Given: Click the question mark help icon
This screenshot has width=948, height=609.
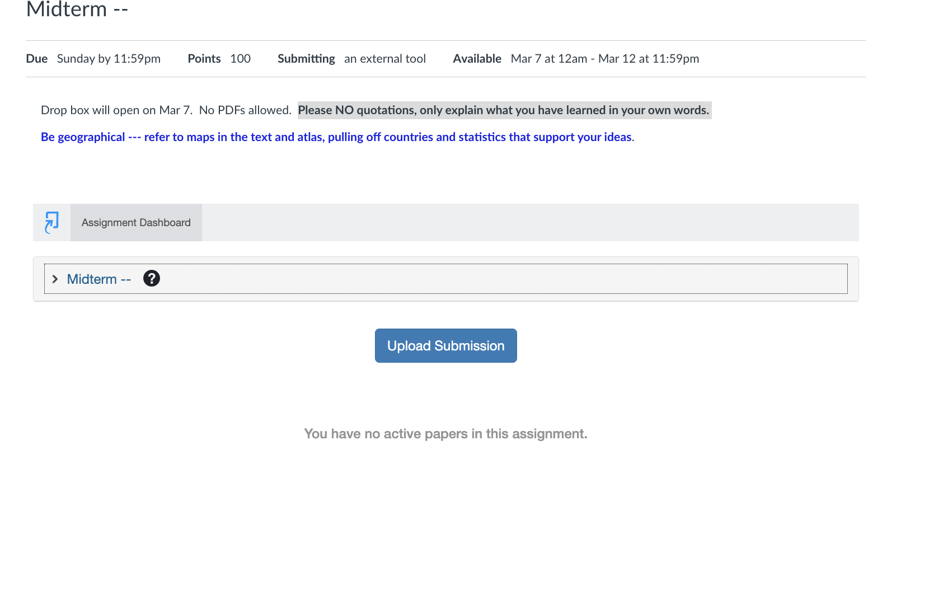Looking at the screenshot, I should click(152, 278).
